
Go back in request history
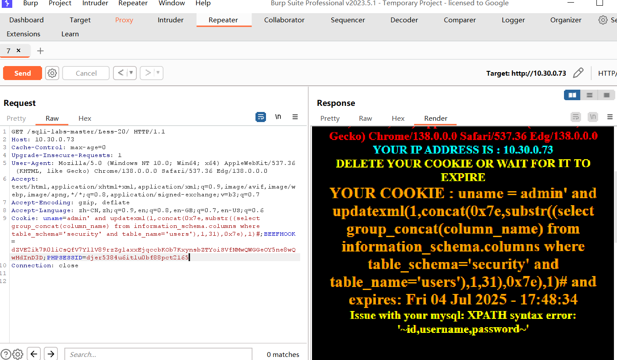(x=121, y=73)
